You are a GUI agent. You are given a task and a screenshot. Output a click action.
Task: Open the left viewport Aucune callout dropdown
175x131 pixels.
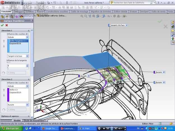88,76
